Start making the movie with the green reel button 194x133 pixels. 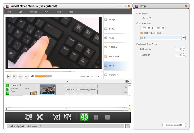[x=84, y=117]
